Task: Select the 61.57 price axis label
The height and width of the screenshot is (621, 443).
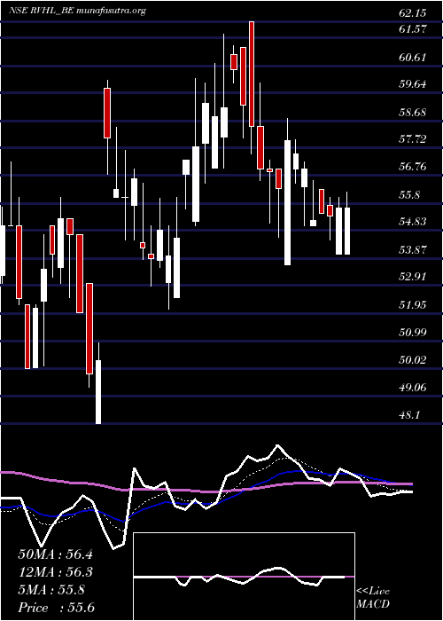Action: [x=413, y=29]
